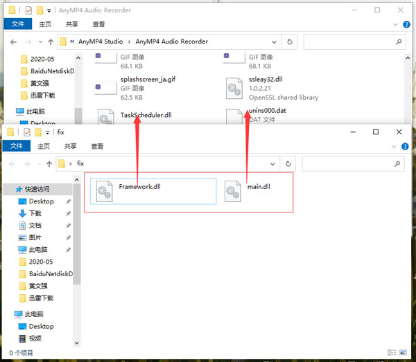The width and height of the screenshot is (416, 362).
Task: Click fix navigation pane scroll down arrow
Action: pyautogui.click(x=77, y=343)
